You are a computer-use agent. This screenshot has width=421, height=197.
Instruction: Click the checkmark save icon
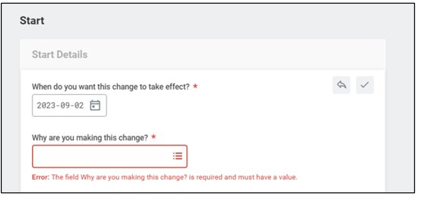click(x=365, y=85)
